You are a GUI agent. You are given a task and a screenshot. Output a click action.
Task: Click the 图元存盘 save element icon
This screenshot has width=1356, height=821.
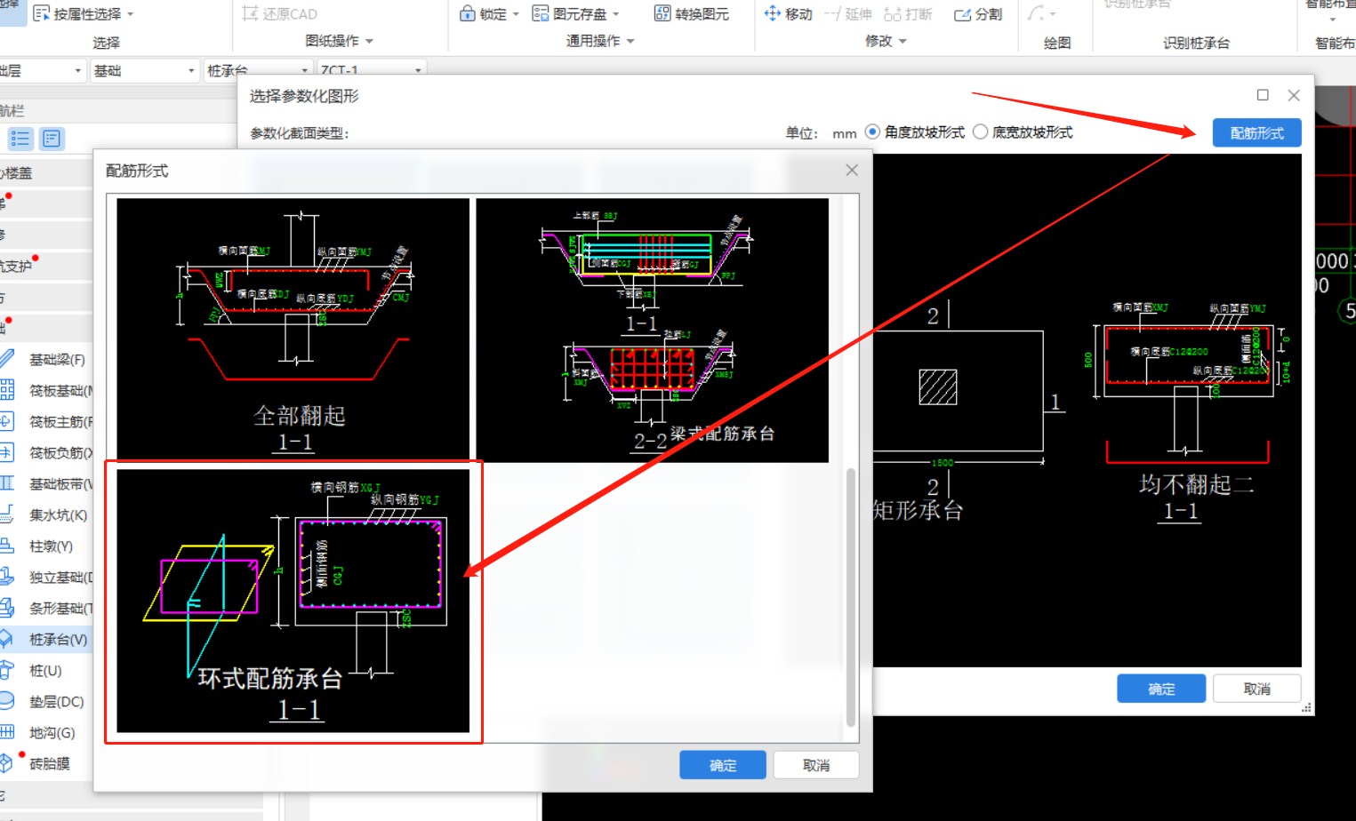[540, 13]
